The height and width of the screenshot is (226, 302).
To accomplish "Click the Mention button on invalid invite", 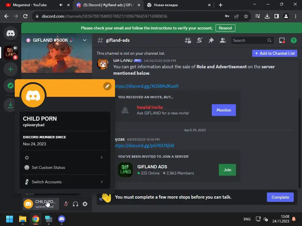I will [x=224, y=110].
